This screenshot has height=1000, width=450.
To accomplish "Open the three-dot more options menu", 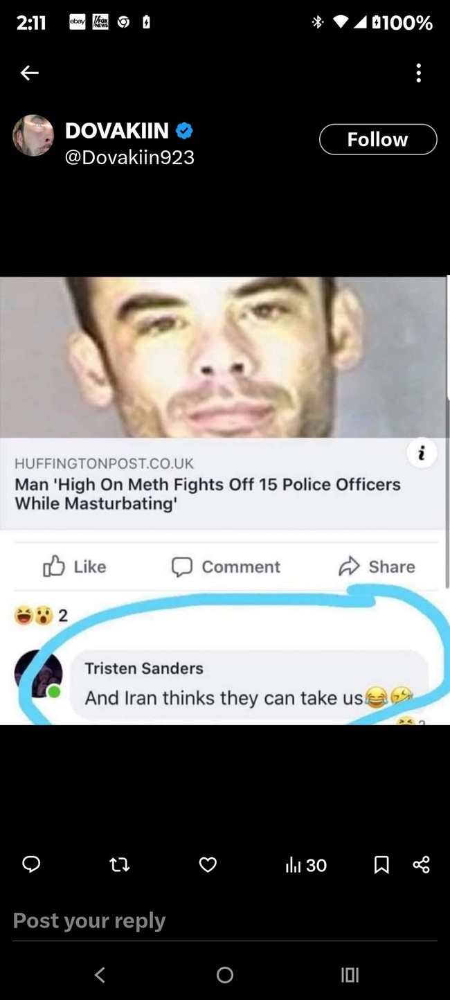I will (418, 73).
